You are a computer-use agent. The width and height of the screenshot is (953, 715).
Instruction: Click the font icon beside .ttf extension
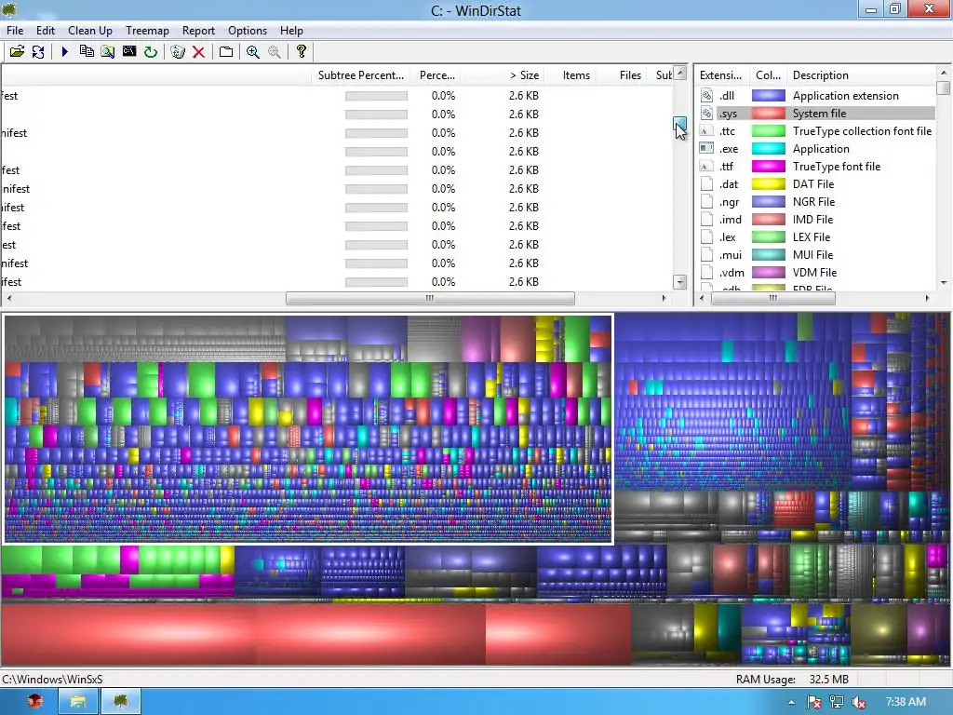[706, 166]
